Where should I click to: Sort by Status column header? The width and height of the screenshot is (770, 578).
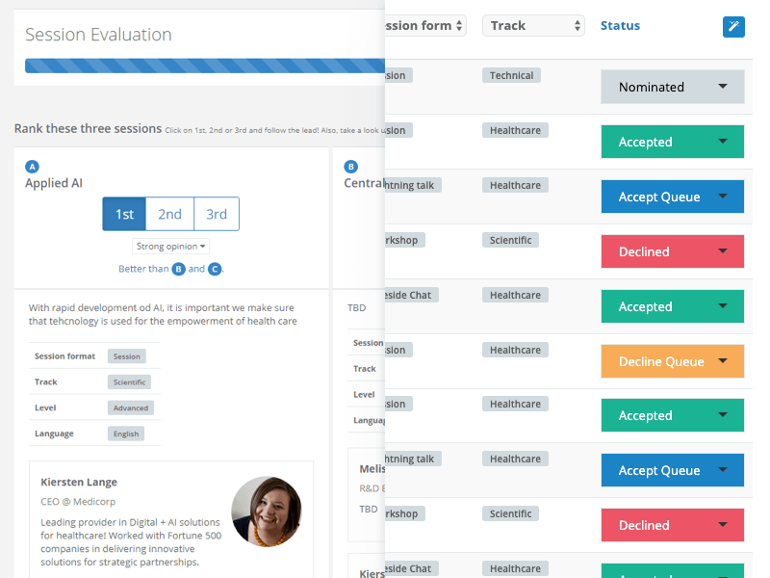(620, 26)
